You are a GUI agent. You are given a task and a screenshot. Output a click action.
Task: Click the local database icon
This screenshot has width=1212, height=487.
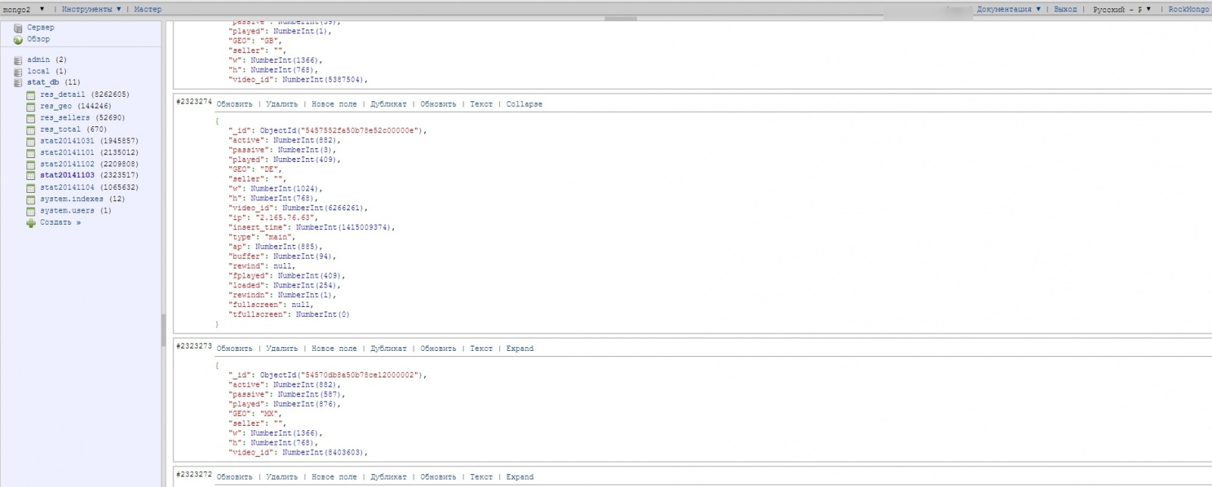[x=18, y=71]
